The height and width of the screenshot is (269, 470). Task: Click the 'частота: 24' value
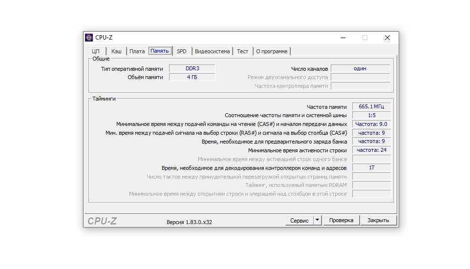(371, 150)
